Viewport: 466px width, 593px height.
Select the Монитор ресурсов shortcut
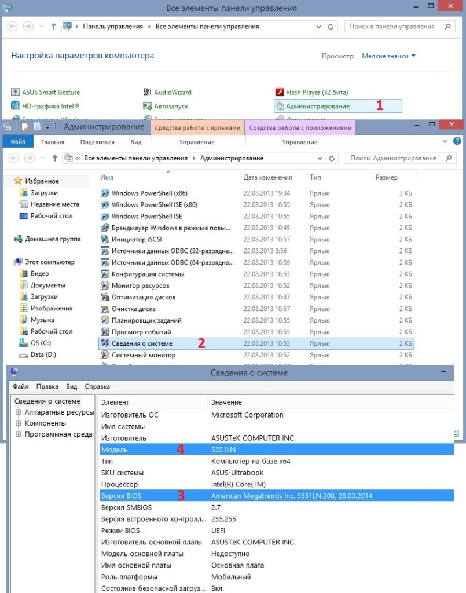[257, 286]
